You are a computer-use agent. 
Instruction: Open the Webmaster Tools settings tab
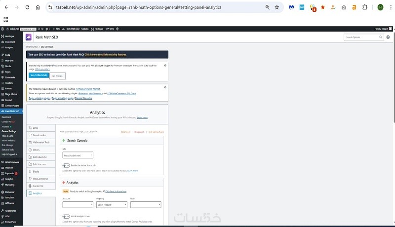tap(41, 143)
